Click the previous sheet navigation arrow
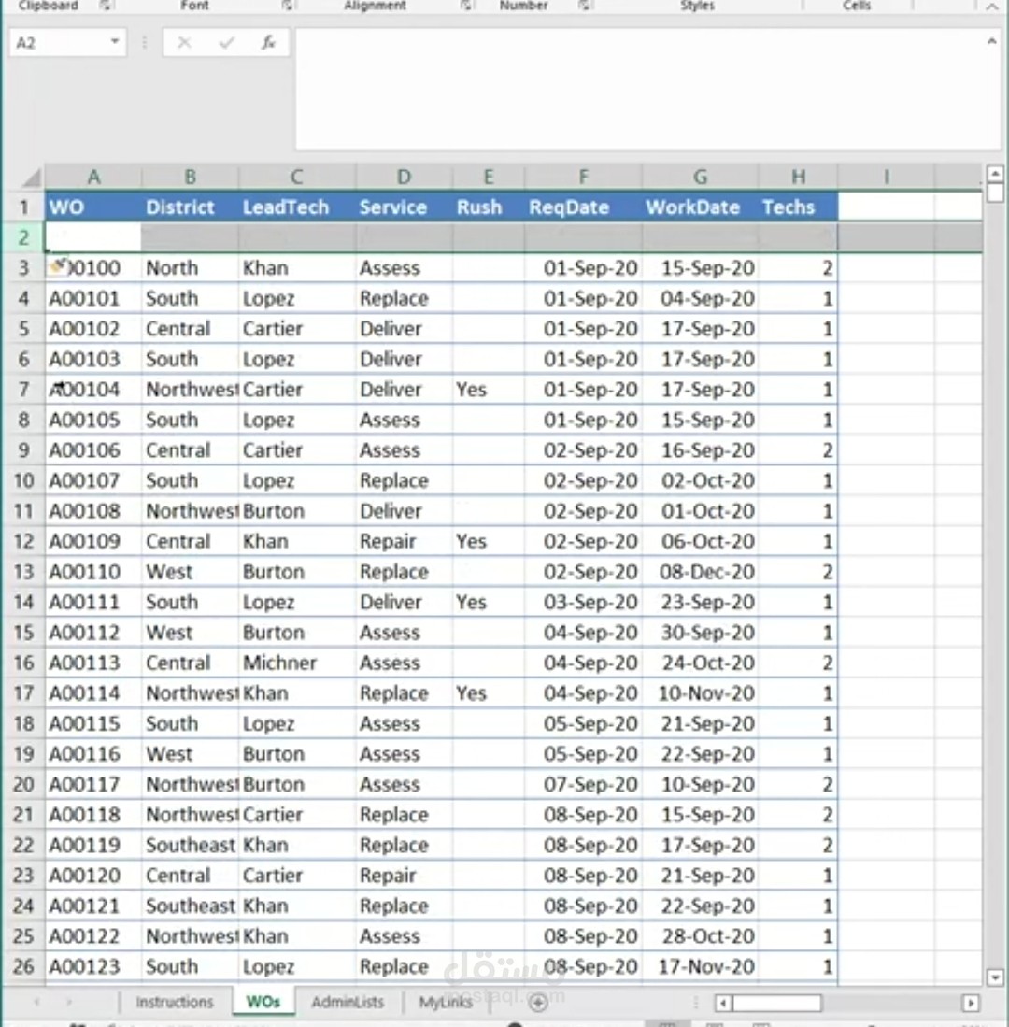Screen dimensions: 1009x1027 (x=35, y=1002)
